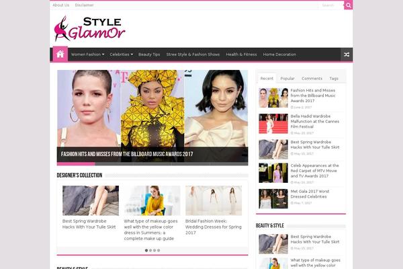Open Bella Hadid Wardrobe Malfunction article link
This screenshot has width=403, height=269.
(315, 121)
